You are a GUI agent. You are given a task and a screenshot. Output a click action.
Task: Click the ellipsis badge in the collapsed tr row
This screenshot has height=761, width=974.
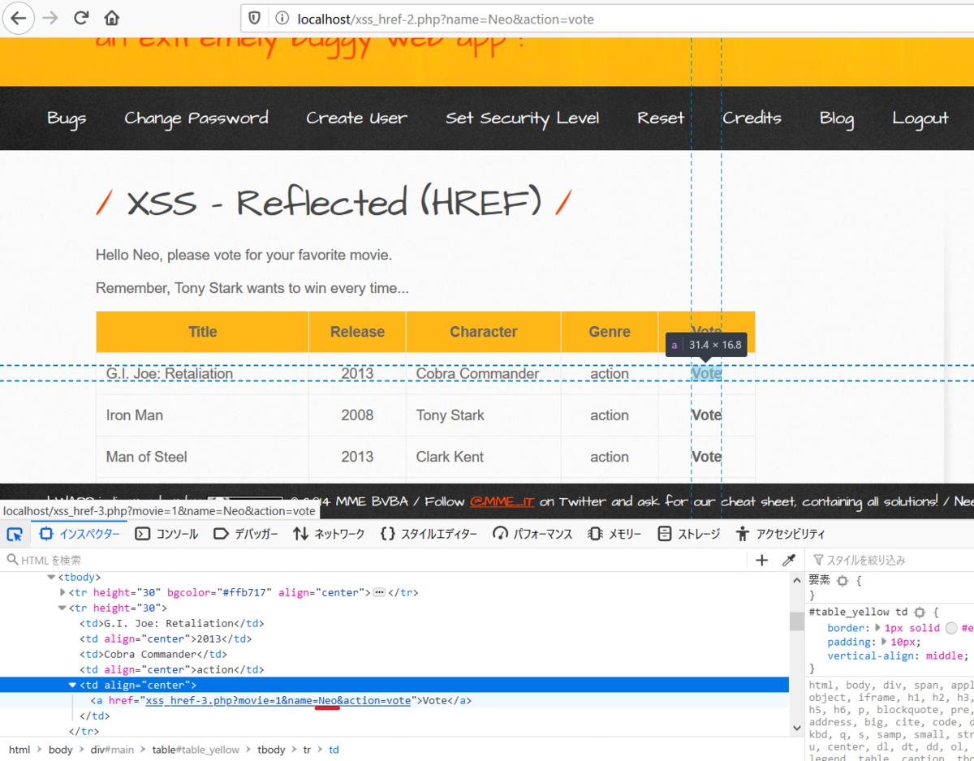tap(378, 592)
